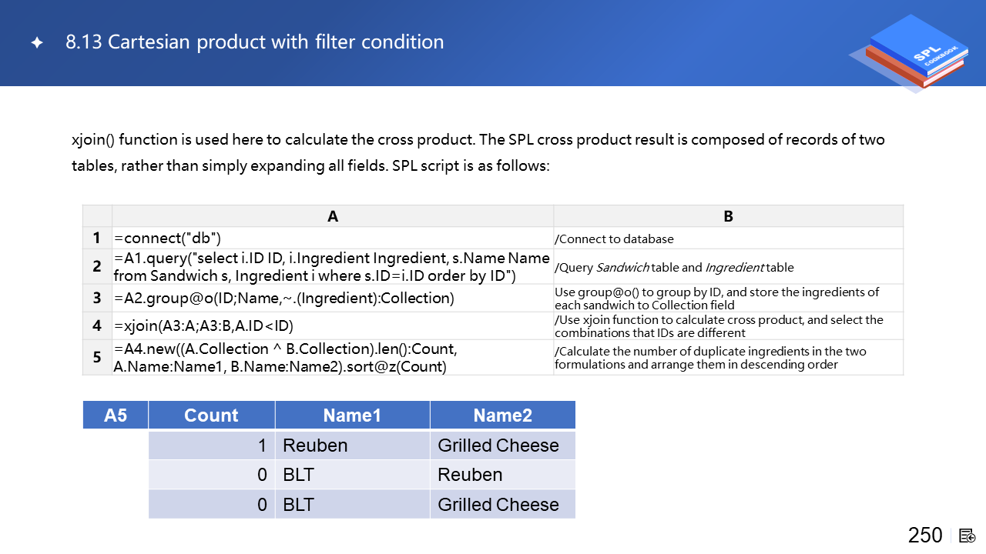Click the Name1 column header

352,415
